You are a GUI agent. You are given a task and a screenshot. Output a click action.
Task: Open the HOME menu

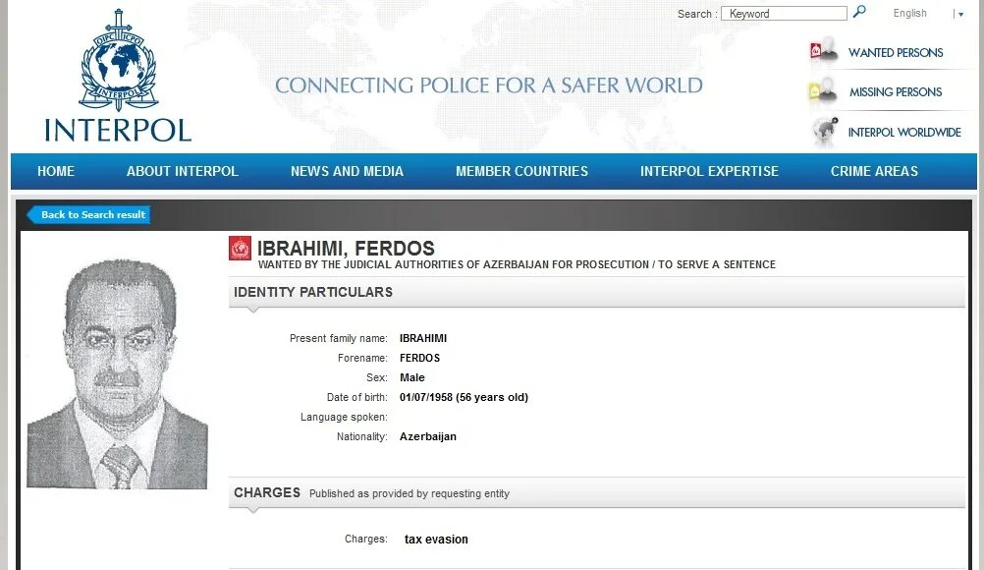pos(56,171)
